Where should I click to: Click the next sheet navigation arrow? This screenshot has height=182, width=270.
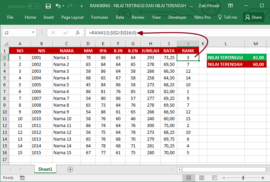click(20, 169)
